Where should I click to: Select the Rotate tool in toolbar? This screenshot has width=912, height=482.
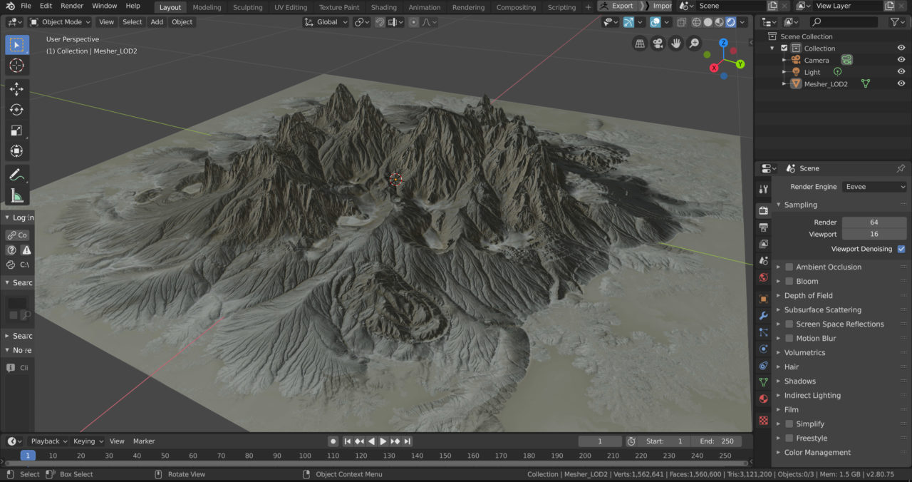point(16,110)
